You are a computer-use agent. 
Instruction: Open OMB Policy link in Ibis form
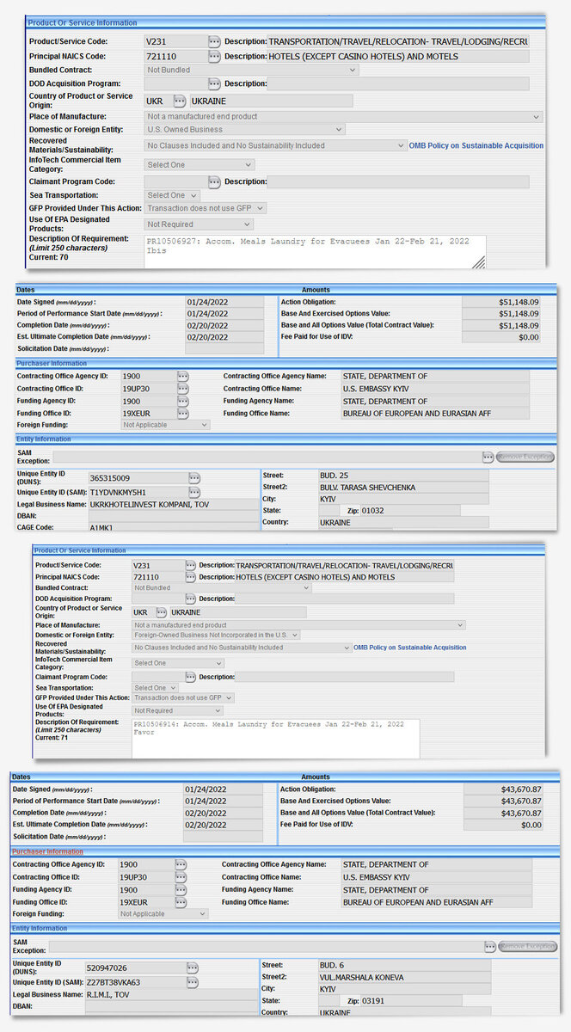coord(476,146)
